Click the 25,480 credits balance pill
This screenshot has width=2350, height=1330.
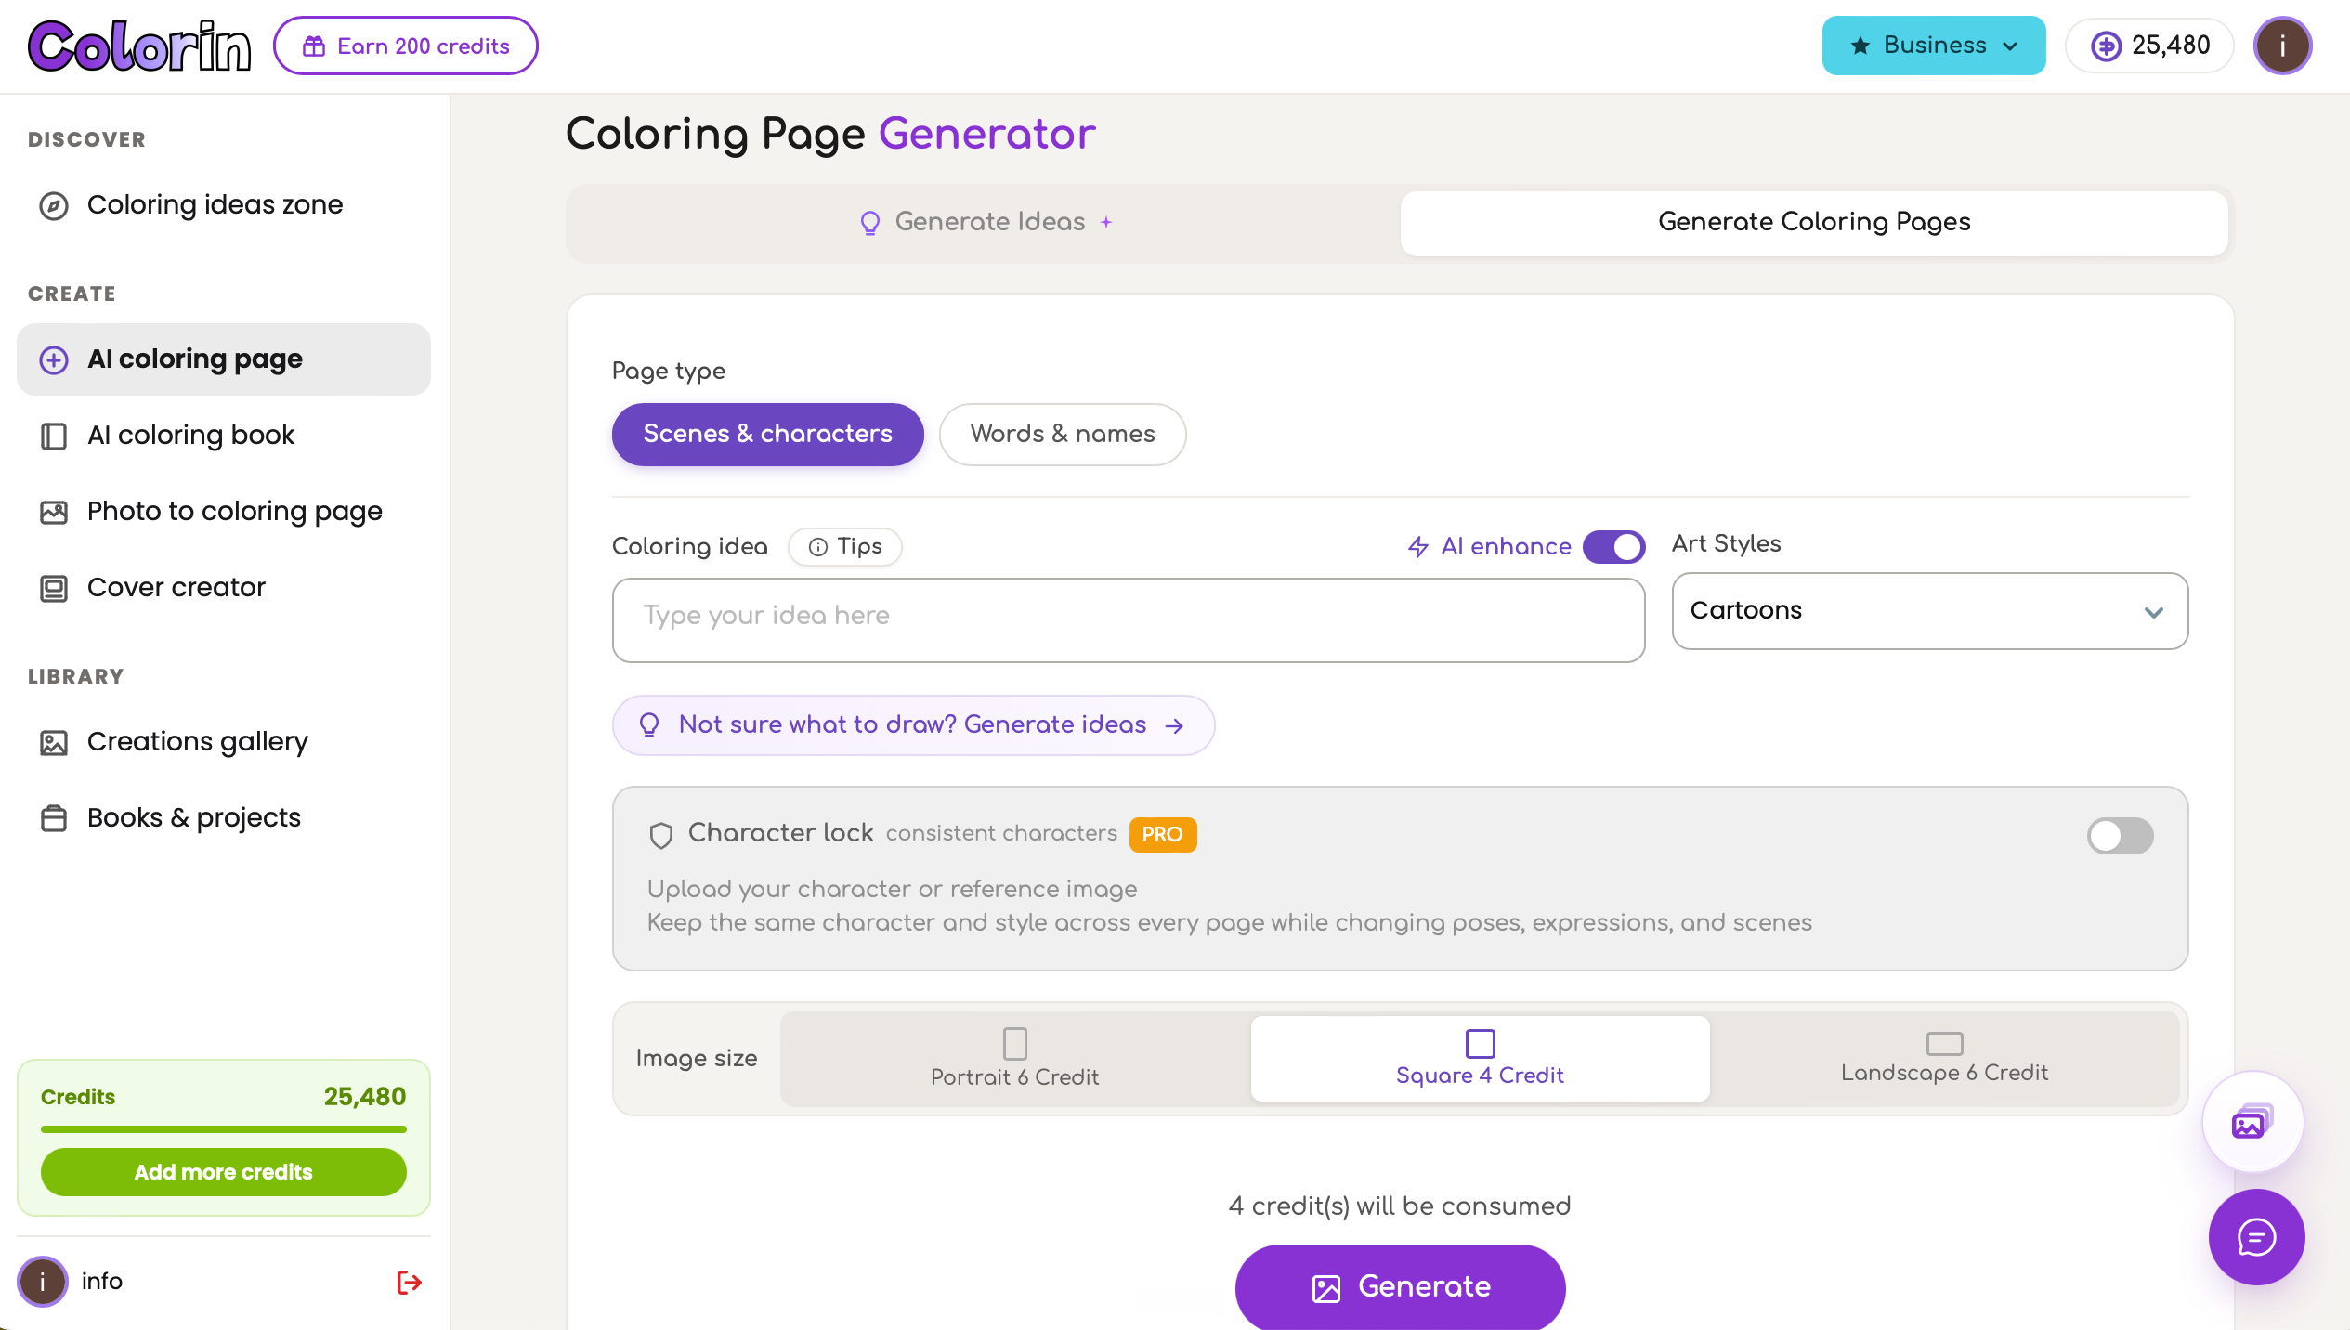[x=2149, y=46]
